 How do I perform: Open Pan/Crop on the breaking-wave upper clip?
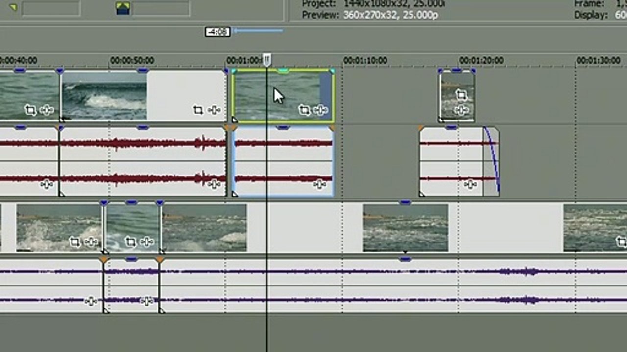(198, 110)
